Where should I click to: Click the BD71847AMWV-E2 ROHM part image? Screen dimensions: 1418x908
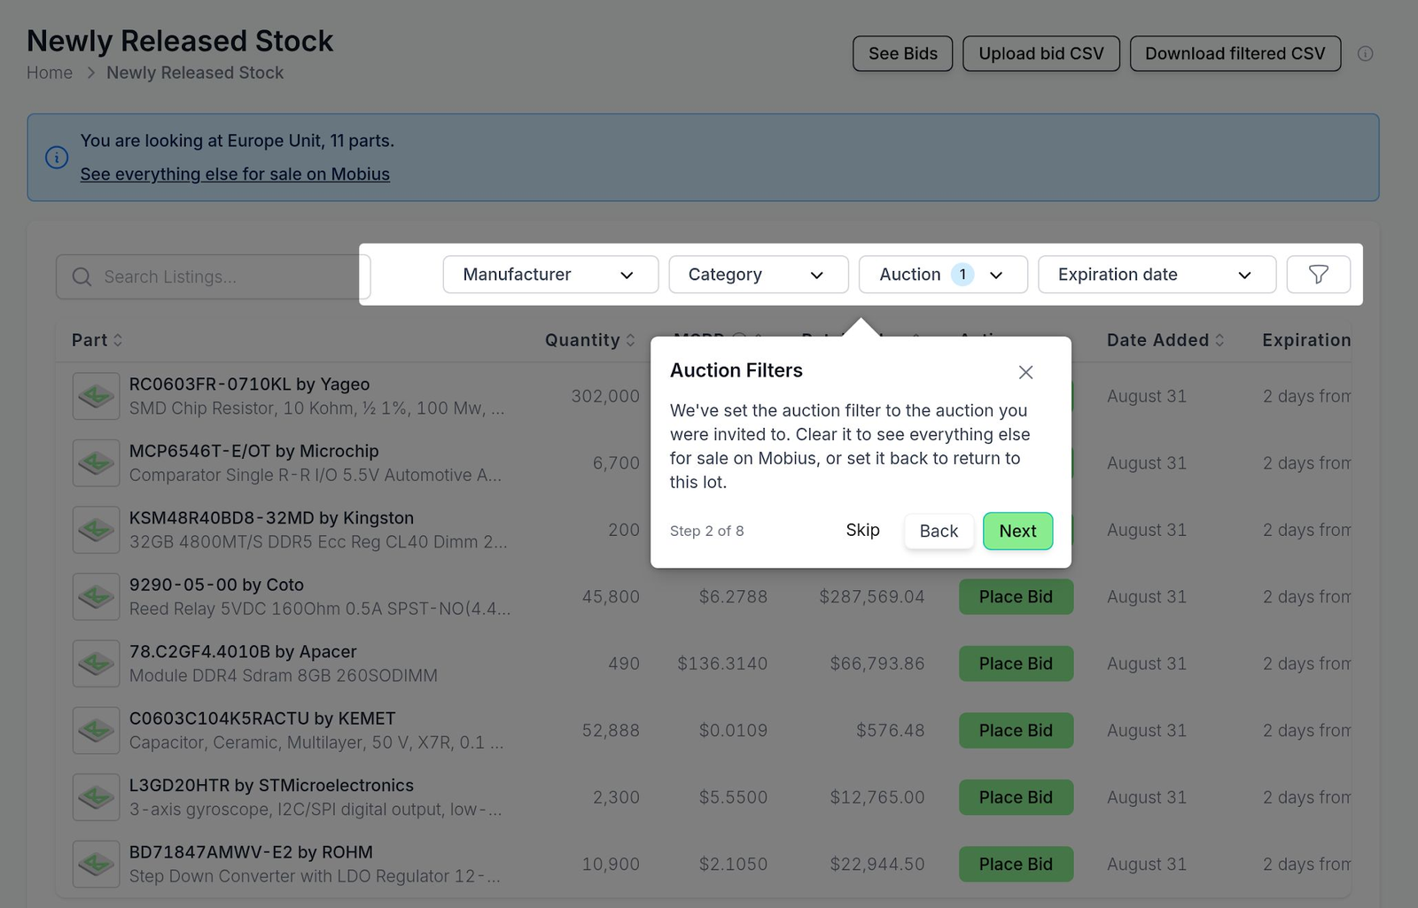tap(96, 865)
